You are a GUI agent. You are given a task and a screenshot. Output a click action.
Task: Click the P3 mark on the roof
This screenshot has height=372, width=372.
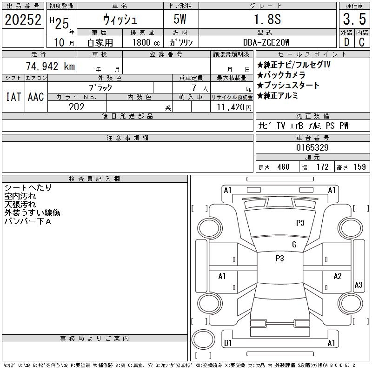(x=280, y=258)
